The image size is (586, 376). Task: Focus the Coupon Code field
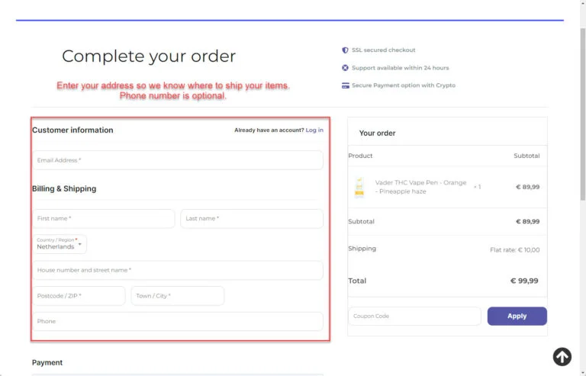tap(414, 316)
